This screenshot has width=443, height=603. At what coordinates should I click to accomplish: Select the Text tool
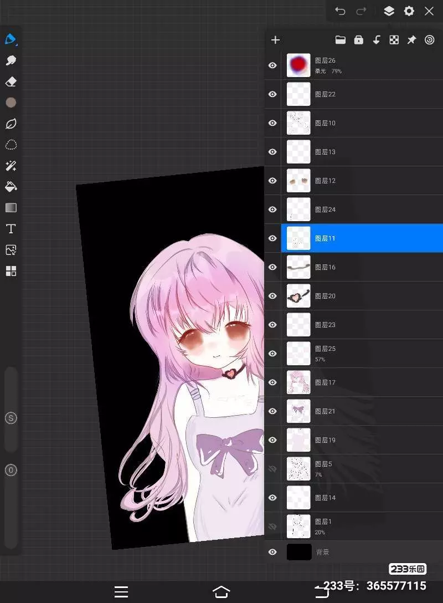click(x=11, y=229)
